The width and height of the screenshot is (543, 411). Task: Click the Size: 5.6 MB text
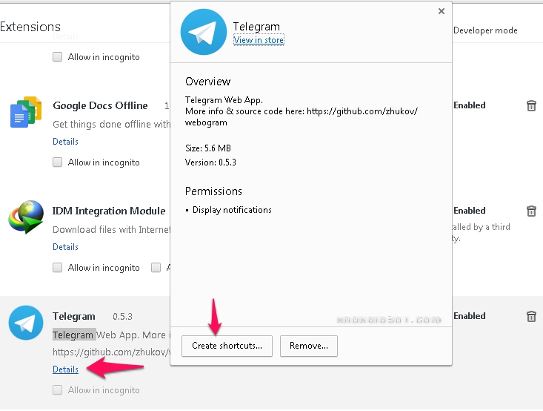(207, 148)
